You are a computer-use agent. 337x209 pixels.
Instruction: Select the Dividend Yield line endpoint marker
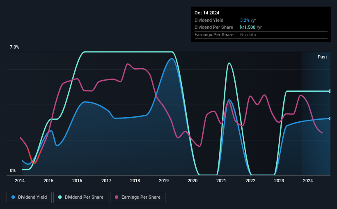click(330, 118)
